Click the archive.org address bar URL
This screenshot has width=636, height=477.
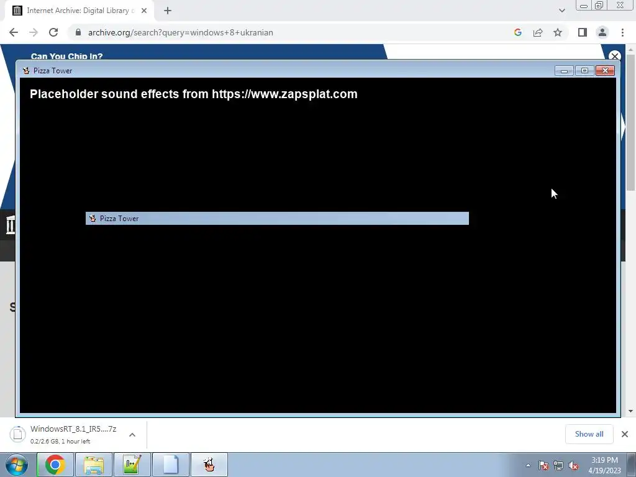[x=181, y=32]
